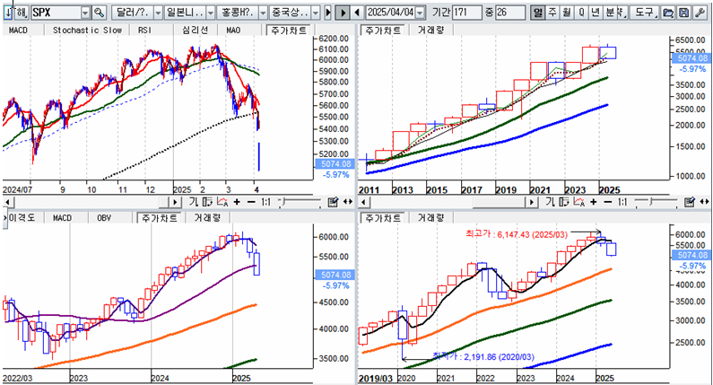Click the indicator list icon under top-left chart

207,202
